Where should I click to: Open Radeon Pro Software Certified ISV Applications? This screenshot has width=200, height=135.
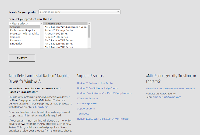tap(104, 93)
